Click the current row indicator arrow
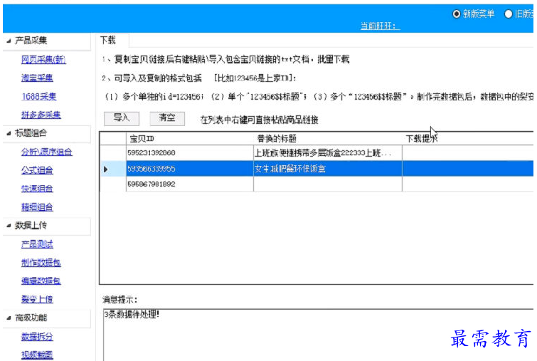 point(106,169)
